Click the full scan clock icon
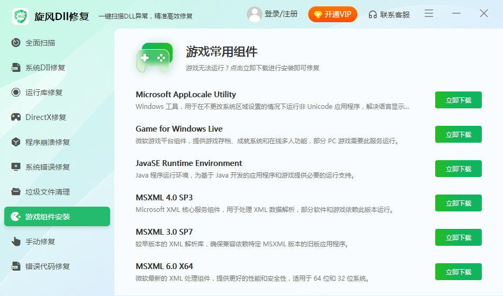Screen dimensions: 503x296 point(16,43)
